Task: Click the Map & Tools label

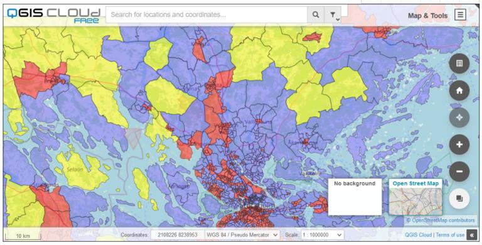Action: [x=427, y=16]
